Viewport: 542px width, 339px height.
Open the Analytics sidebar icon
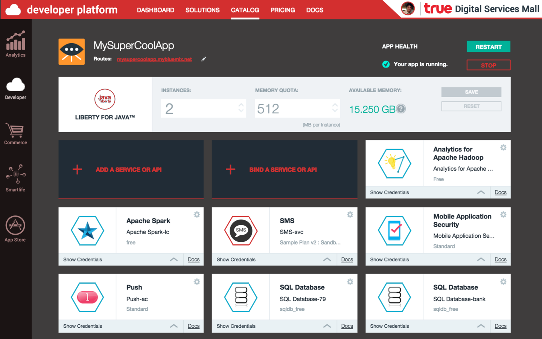point(15,44)
